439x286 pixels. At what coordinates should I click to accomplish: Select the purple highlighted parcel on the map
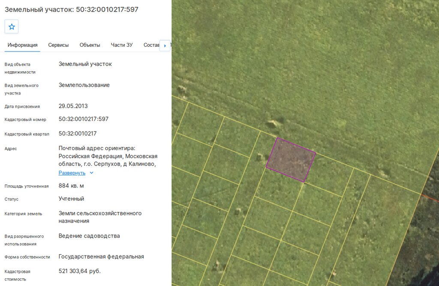pyautogui.click(x=291, y=160)
